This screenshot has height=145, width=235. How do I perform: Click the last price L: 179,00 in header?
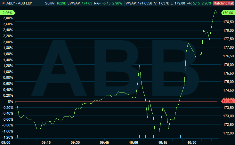178,3
